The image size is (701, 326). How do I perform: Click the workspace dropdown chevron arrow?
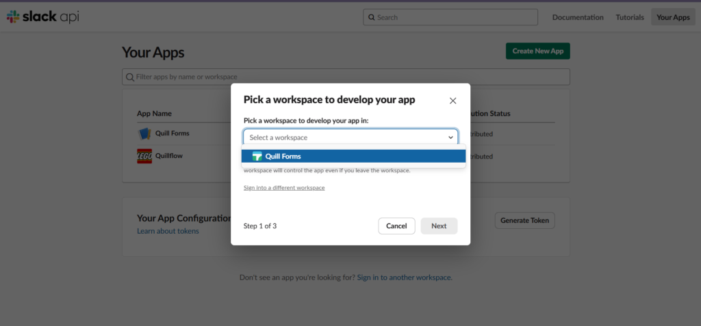coord(450,137)
